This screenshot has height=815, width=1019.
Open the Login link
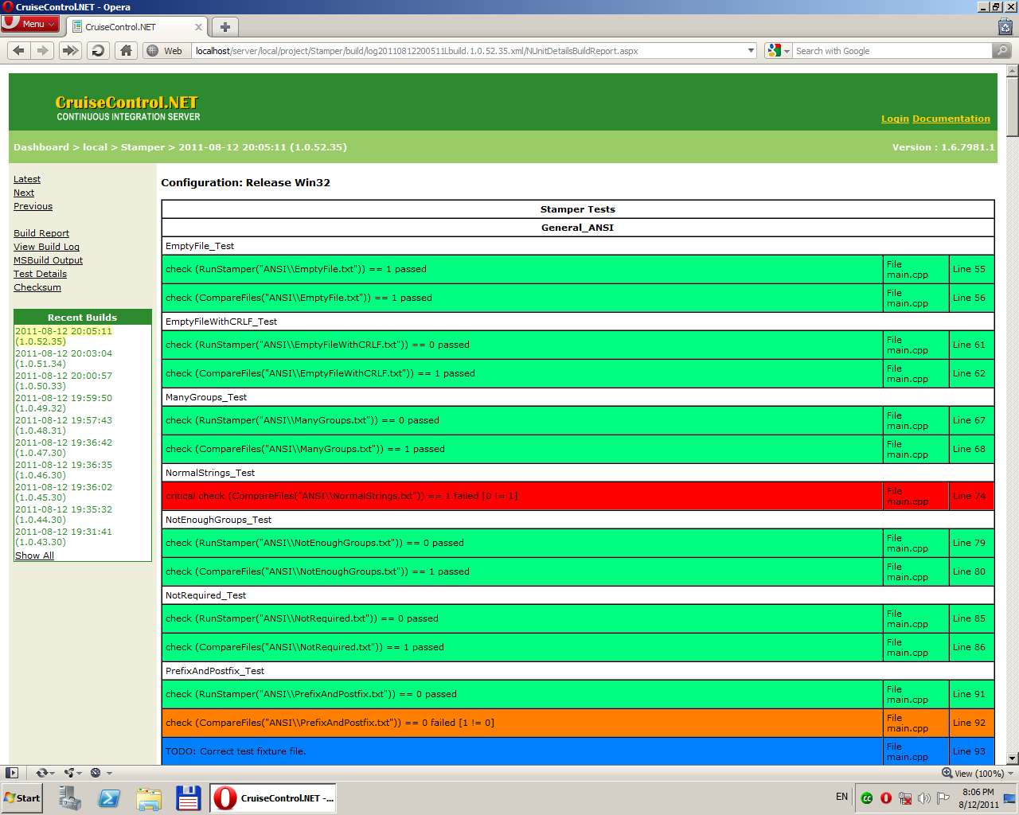pos(895,119)
